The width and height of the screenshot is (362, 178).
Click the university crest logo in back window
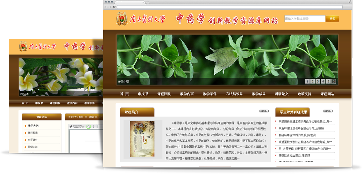23,46
